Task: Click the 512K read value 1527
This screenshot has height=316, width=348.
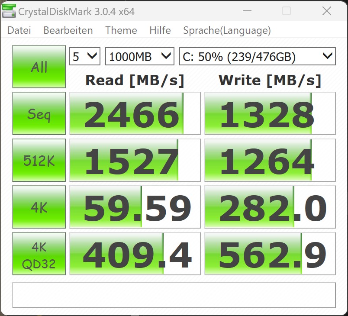Action: click(135, 160)
